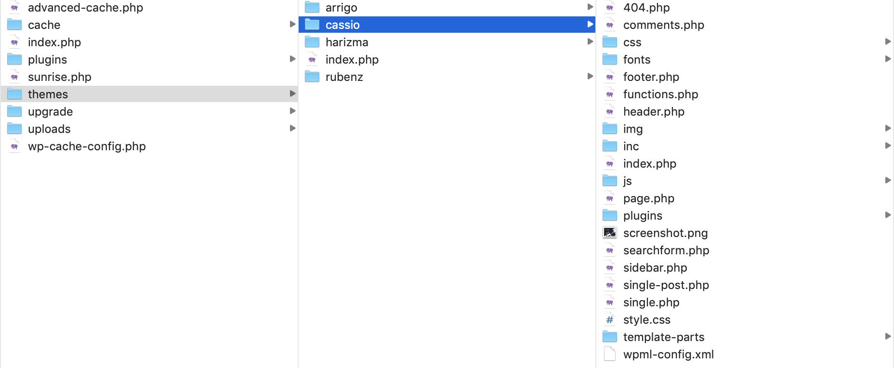Click the functions.php PHP file icon
The image size is (894, 368).
[x=610, y=94]
